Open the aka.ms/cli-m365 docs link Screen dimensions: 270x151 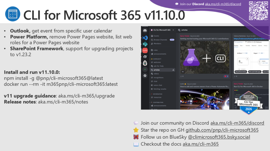[x=201, y=144]
